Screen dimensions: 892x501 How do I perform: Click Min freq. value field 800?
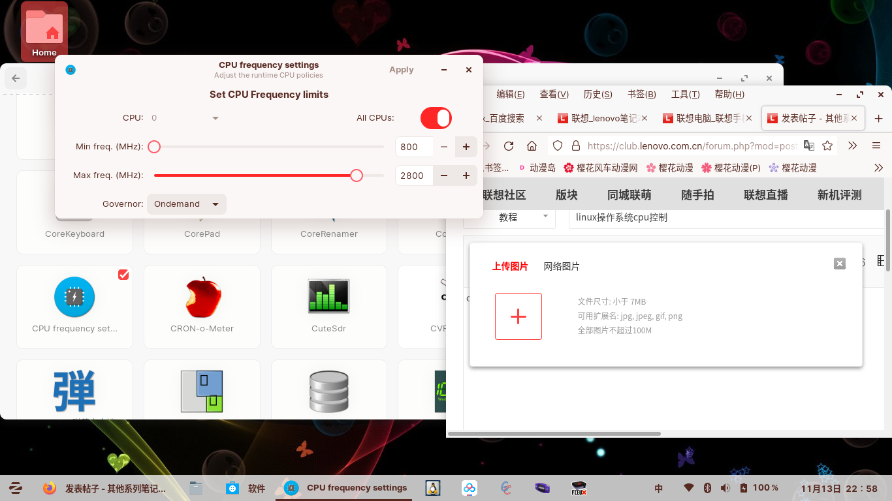tap(414, 147)
